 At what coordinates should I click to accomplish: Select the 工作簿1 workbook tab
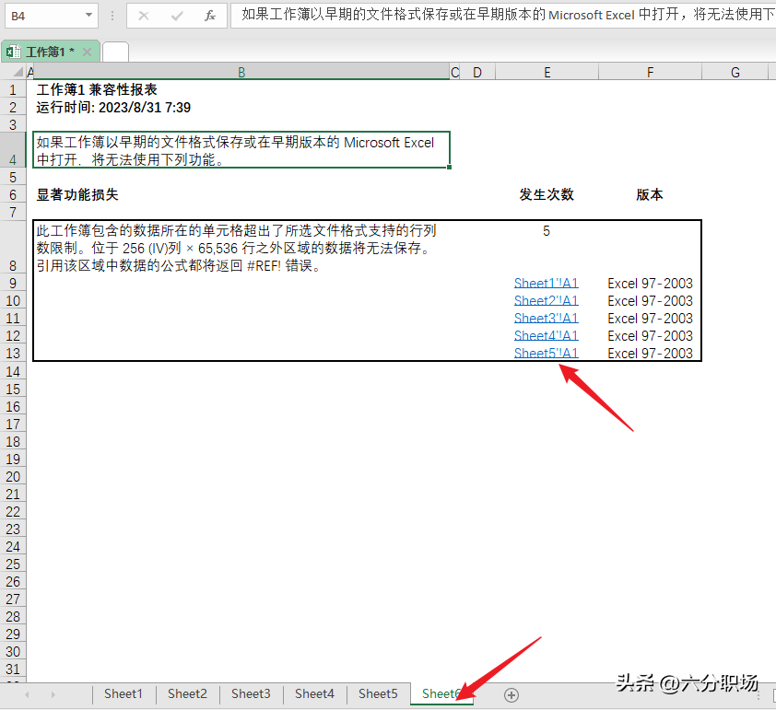click(x=50, y=52)
